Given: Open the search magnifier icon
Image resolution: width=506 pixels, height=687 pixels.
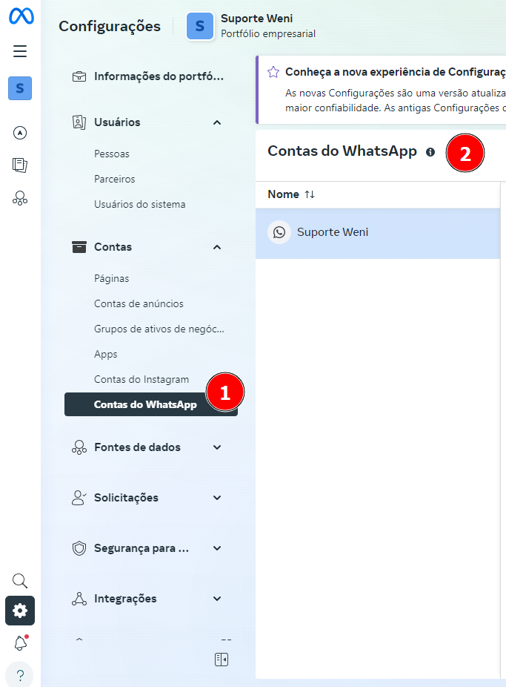Looking at the screenshot, I should point(20,580).
